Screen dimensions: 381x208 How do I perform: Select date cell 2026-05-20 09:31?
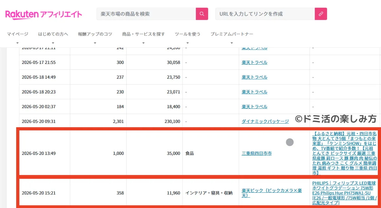(44, 121)
